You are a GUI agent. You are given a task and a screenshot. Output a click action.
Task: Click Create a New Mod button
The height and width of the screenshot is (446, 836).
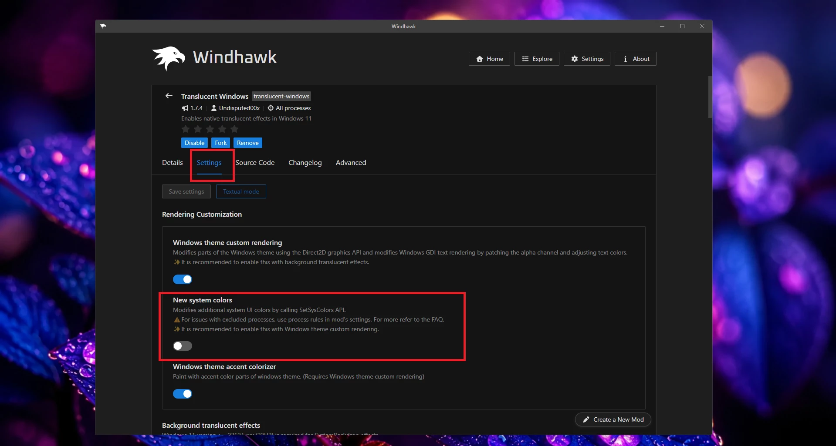point(613,419)
